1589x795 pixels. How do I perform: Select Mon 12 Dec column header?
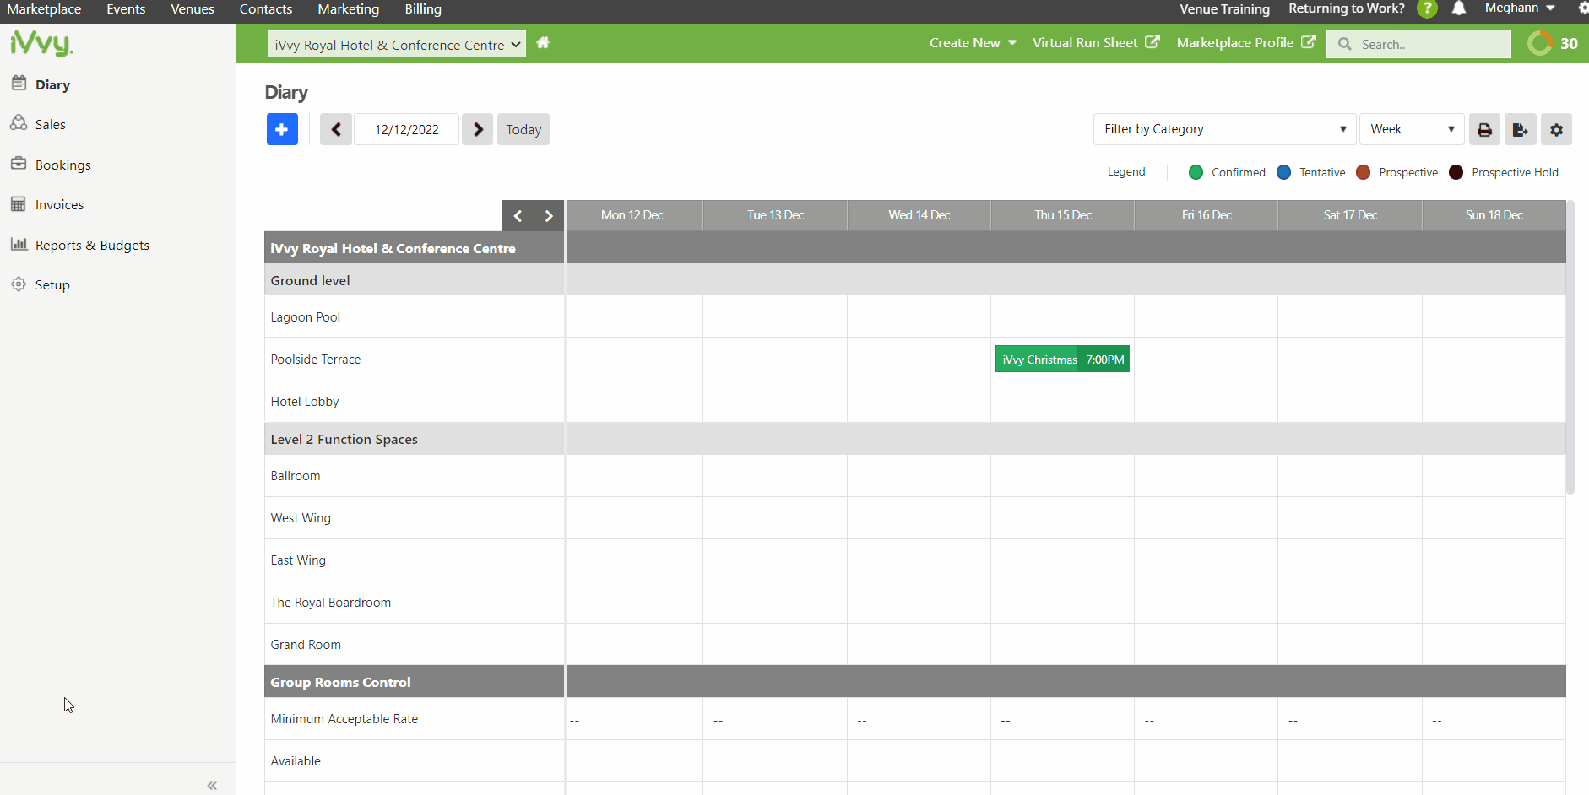(632, 215)
